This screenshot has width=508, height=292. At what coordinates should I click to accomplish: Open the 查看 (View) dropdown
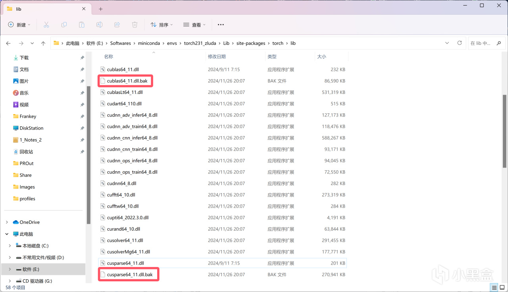tap(194, 25)
